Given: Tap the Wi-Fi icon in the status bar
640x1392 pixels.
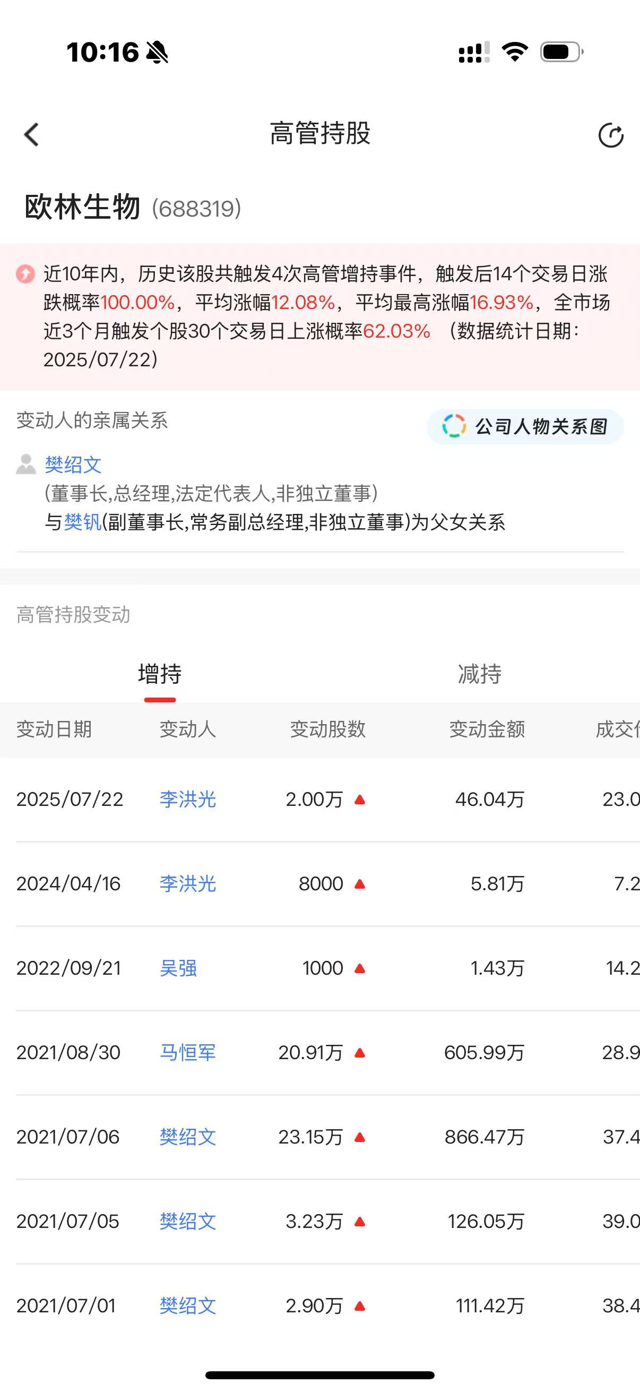Looking at the screenshot, I should (x=515, y=52).
